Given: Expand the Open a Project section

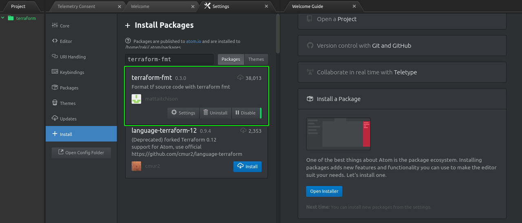Looking at the screenshot, I should (402, 19).
